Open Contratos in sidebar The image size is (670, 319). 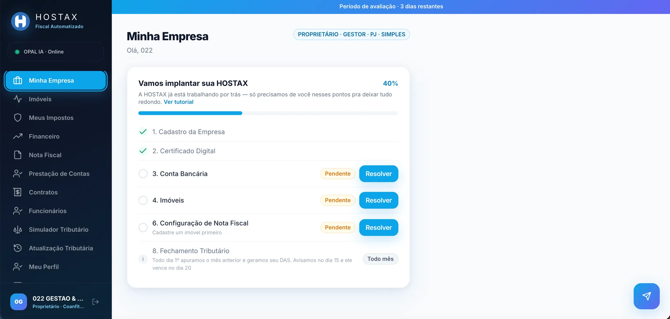(56, 192)
